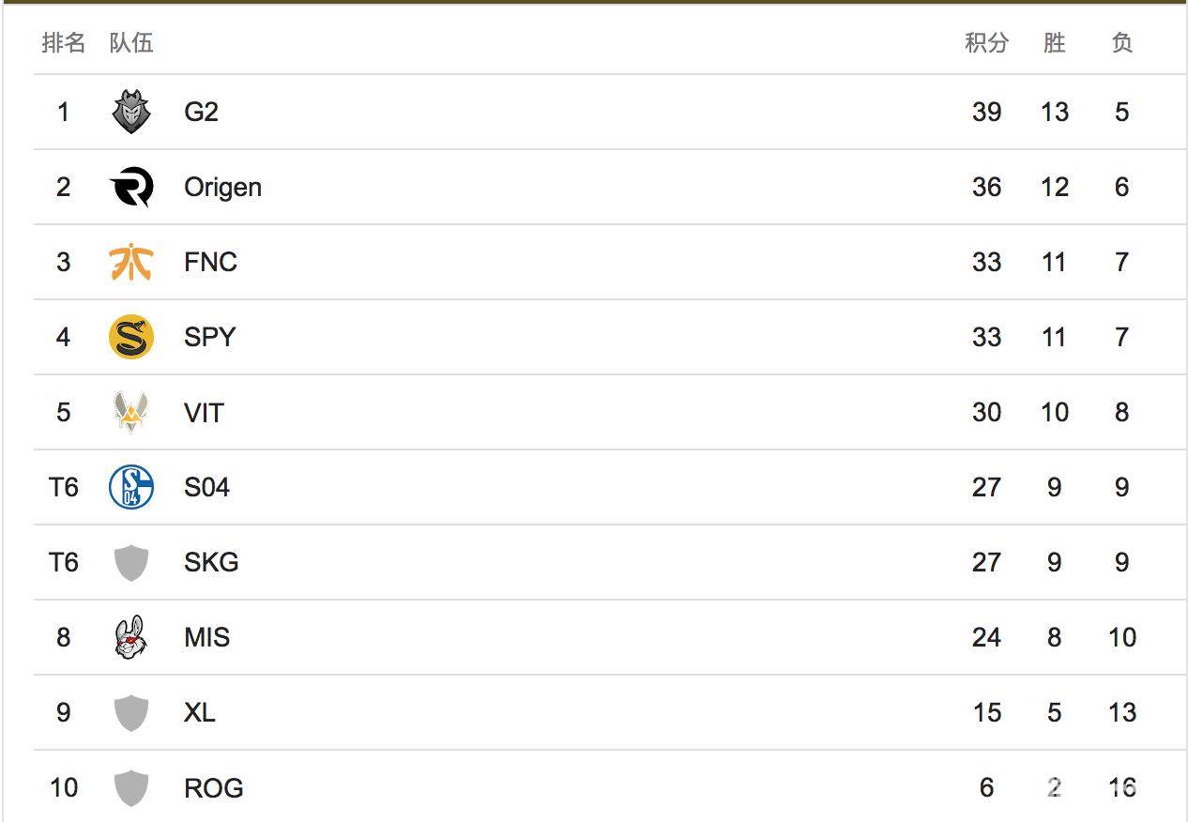Click the 排名 column header
The image size is (1188, 822).
pyautogui.click(x=63, y=42)
